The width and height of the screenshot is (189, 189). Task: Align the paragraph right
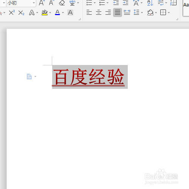[x=108, y=12]
